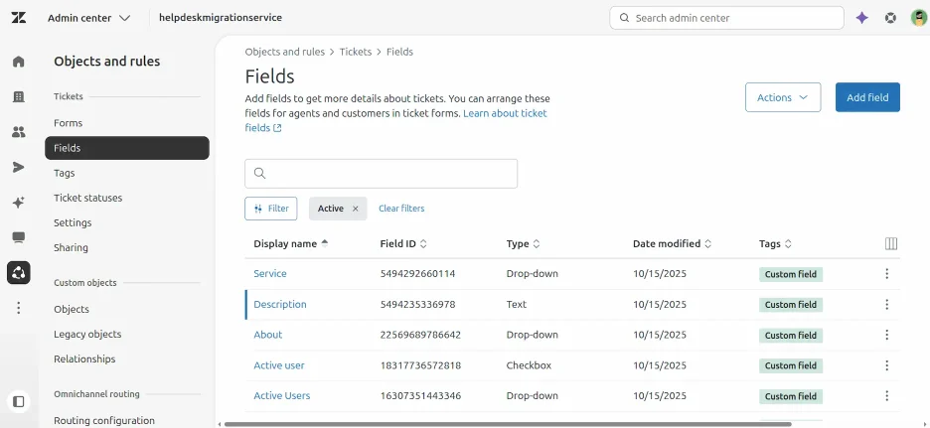Image resolution: width=930 pixels, height=428 pixels.
Task: Open options menu for Service row
Action: click(x=886, y=273)
